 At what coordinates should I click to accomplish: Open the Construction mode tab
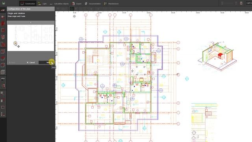click(28, 4)
